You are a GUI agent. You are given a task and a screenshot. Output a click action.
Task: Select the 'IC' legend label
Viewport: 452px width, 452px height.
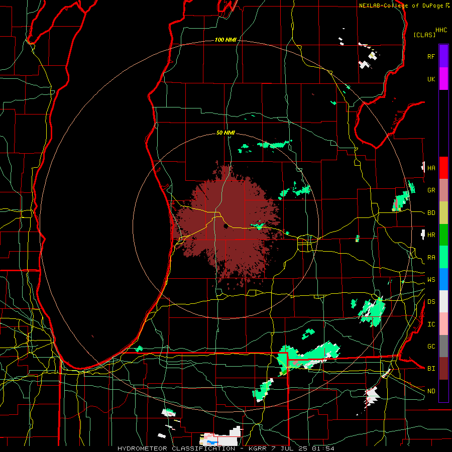[431, 324]
